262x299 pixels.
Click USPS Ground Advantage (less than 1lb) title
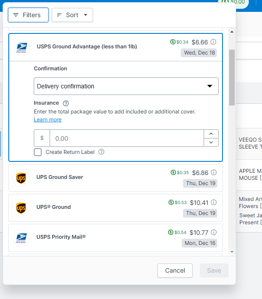[87, 47]
